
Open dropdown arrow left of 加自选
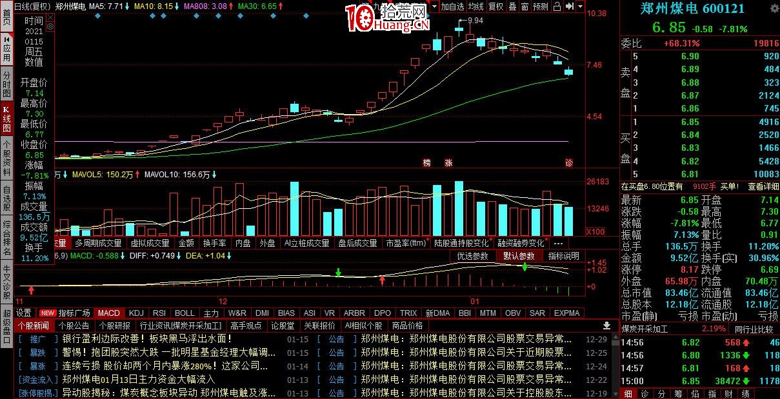(434, 6)
